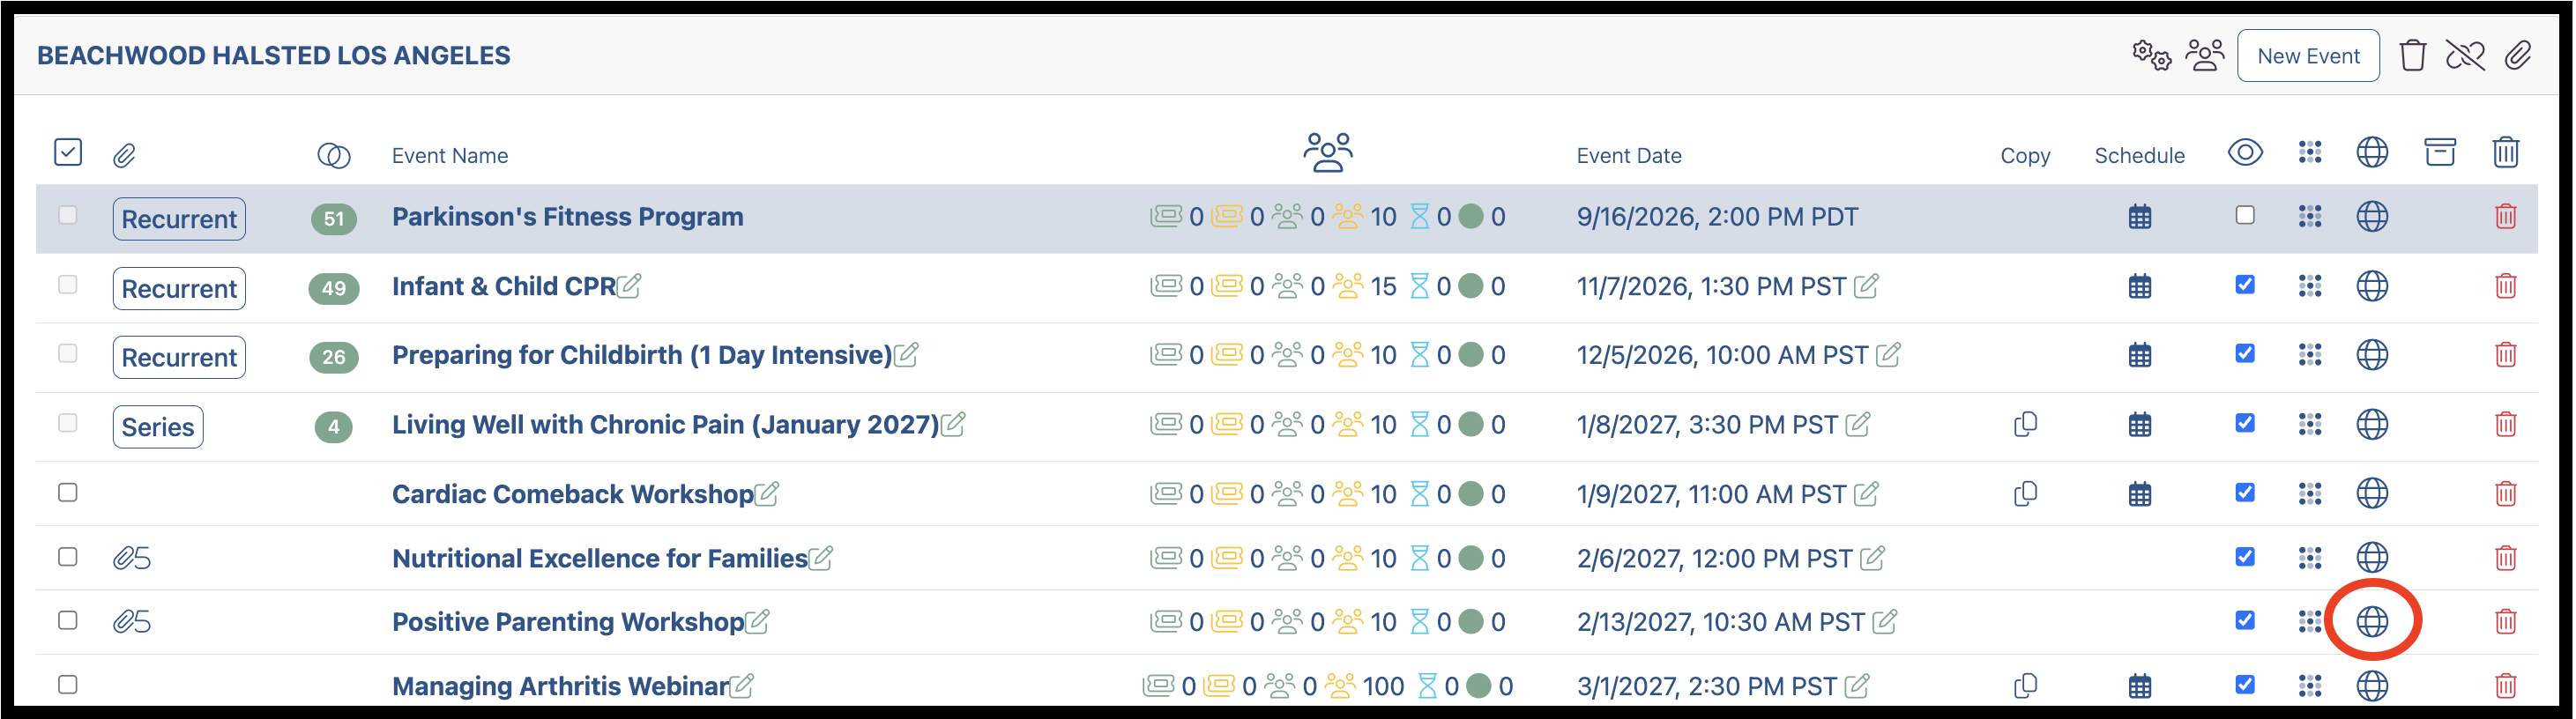Open Living Well with Chronic Pain event
This screenshot has width=2576, height=719.
(x=665, y=425)
